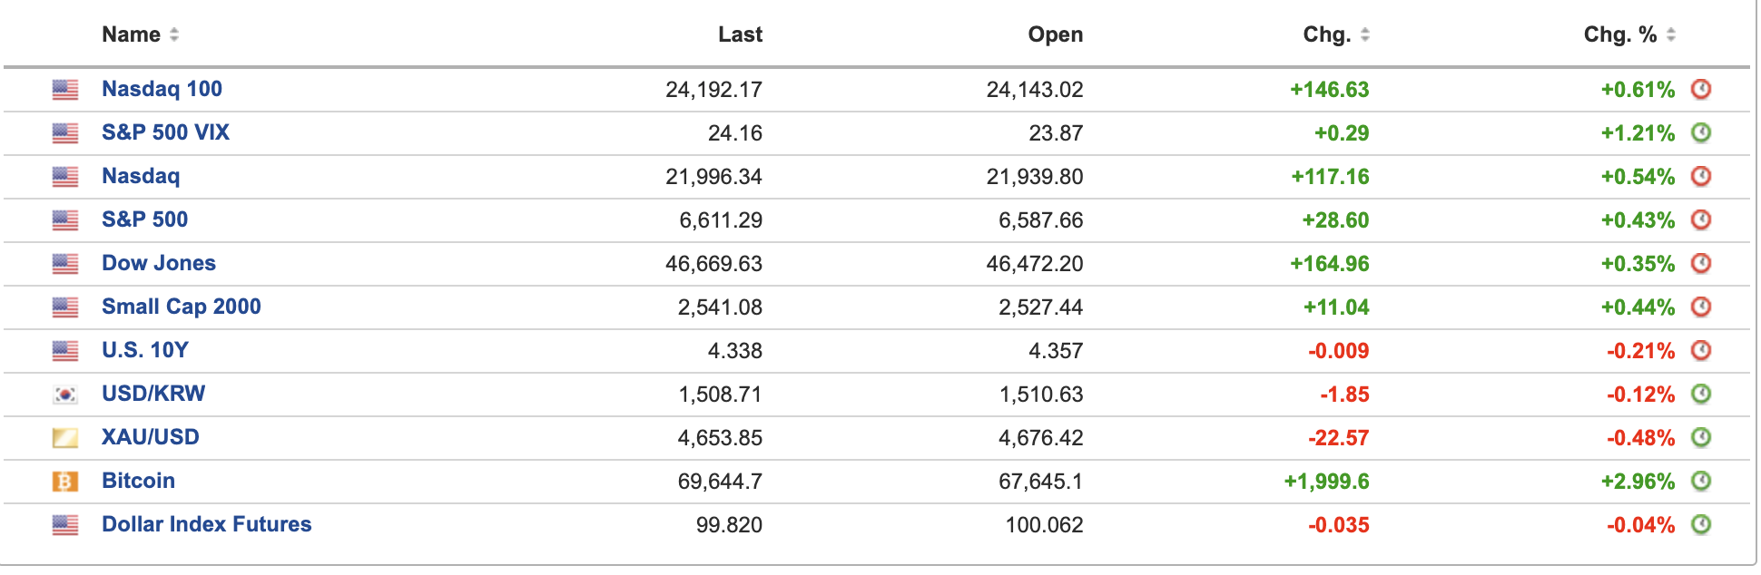Sort the table by Name column arrows

pyautogui.click(x=174, y=34)
